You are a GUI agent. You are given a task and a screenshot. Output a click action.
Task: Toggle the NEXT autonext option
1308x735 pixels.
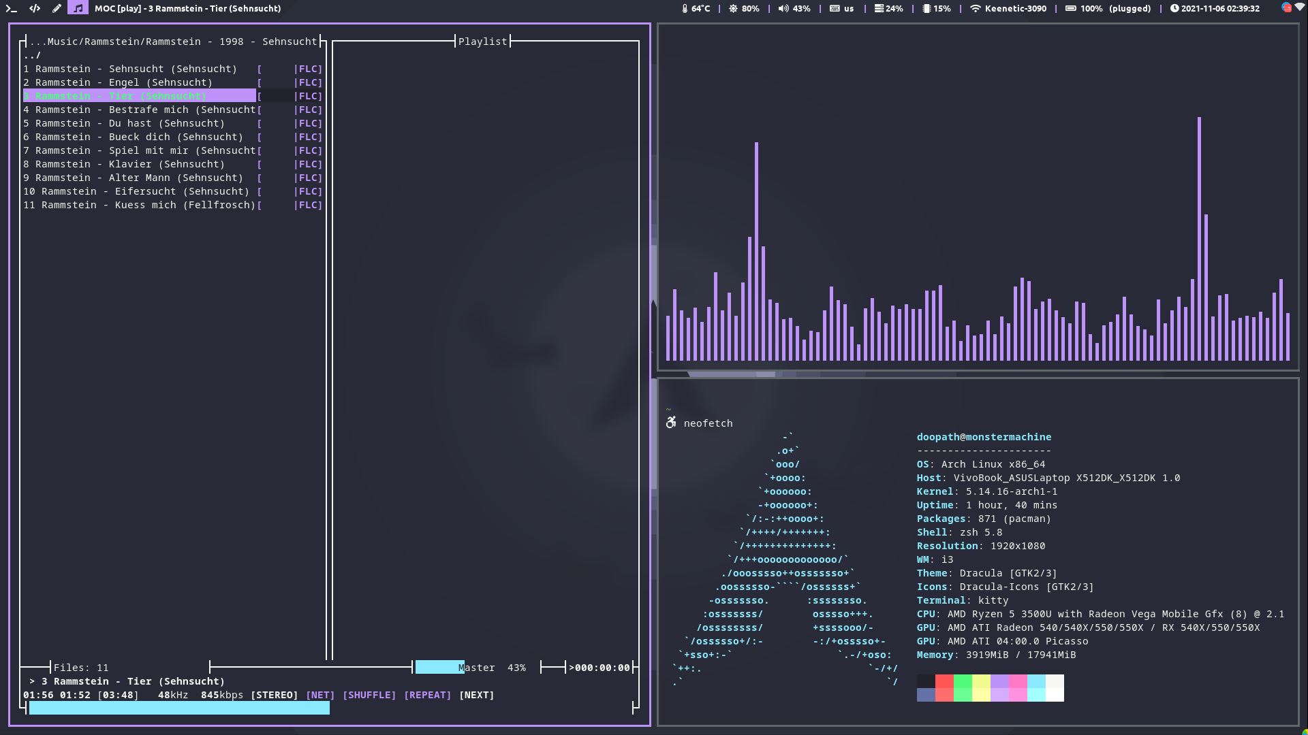[x=476, y=695]
